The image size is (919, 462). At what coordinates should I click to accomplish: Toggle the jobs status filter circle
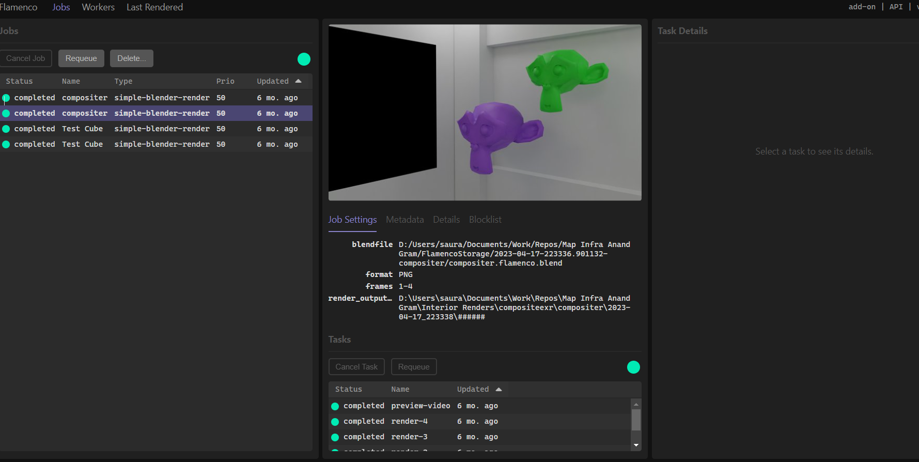click(x=304, y=59)
